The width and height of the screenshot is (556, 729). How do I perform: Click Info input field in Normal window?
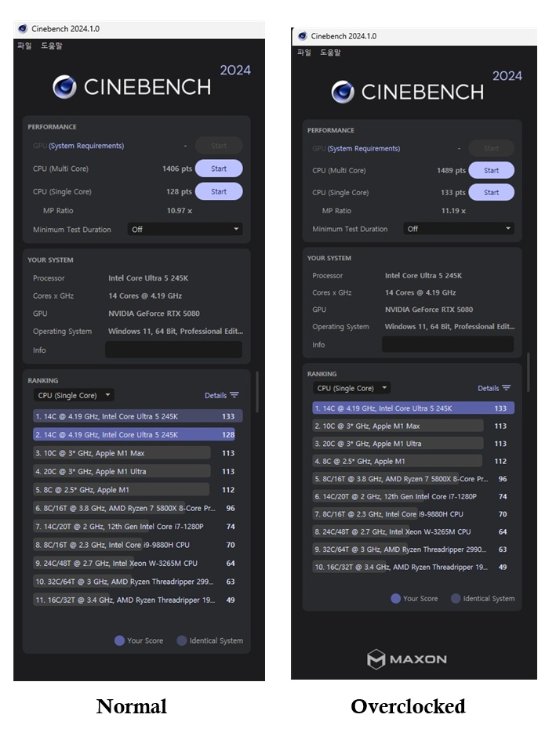tap(173, 350)
